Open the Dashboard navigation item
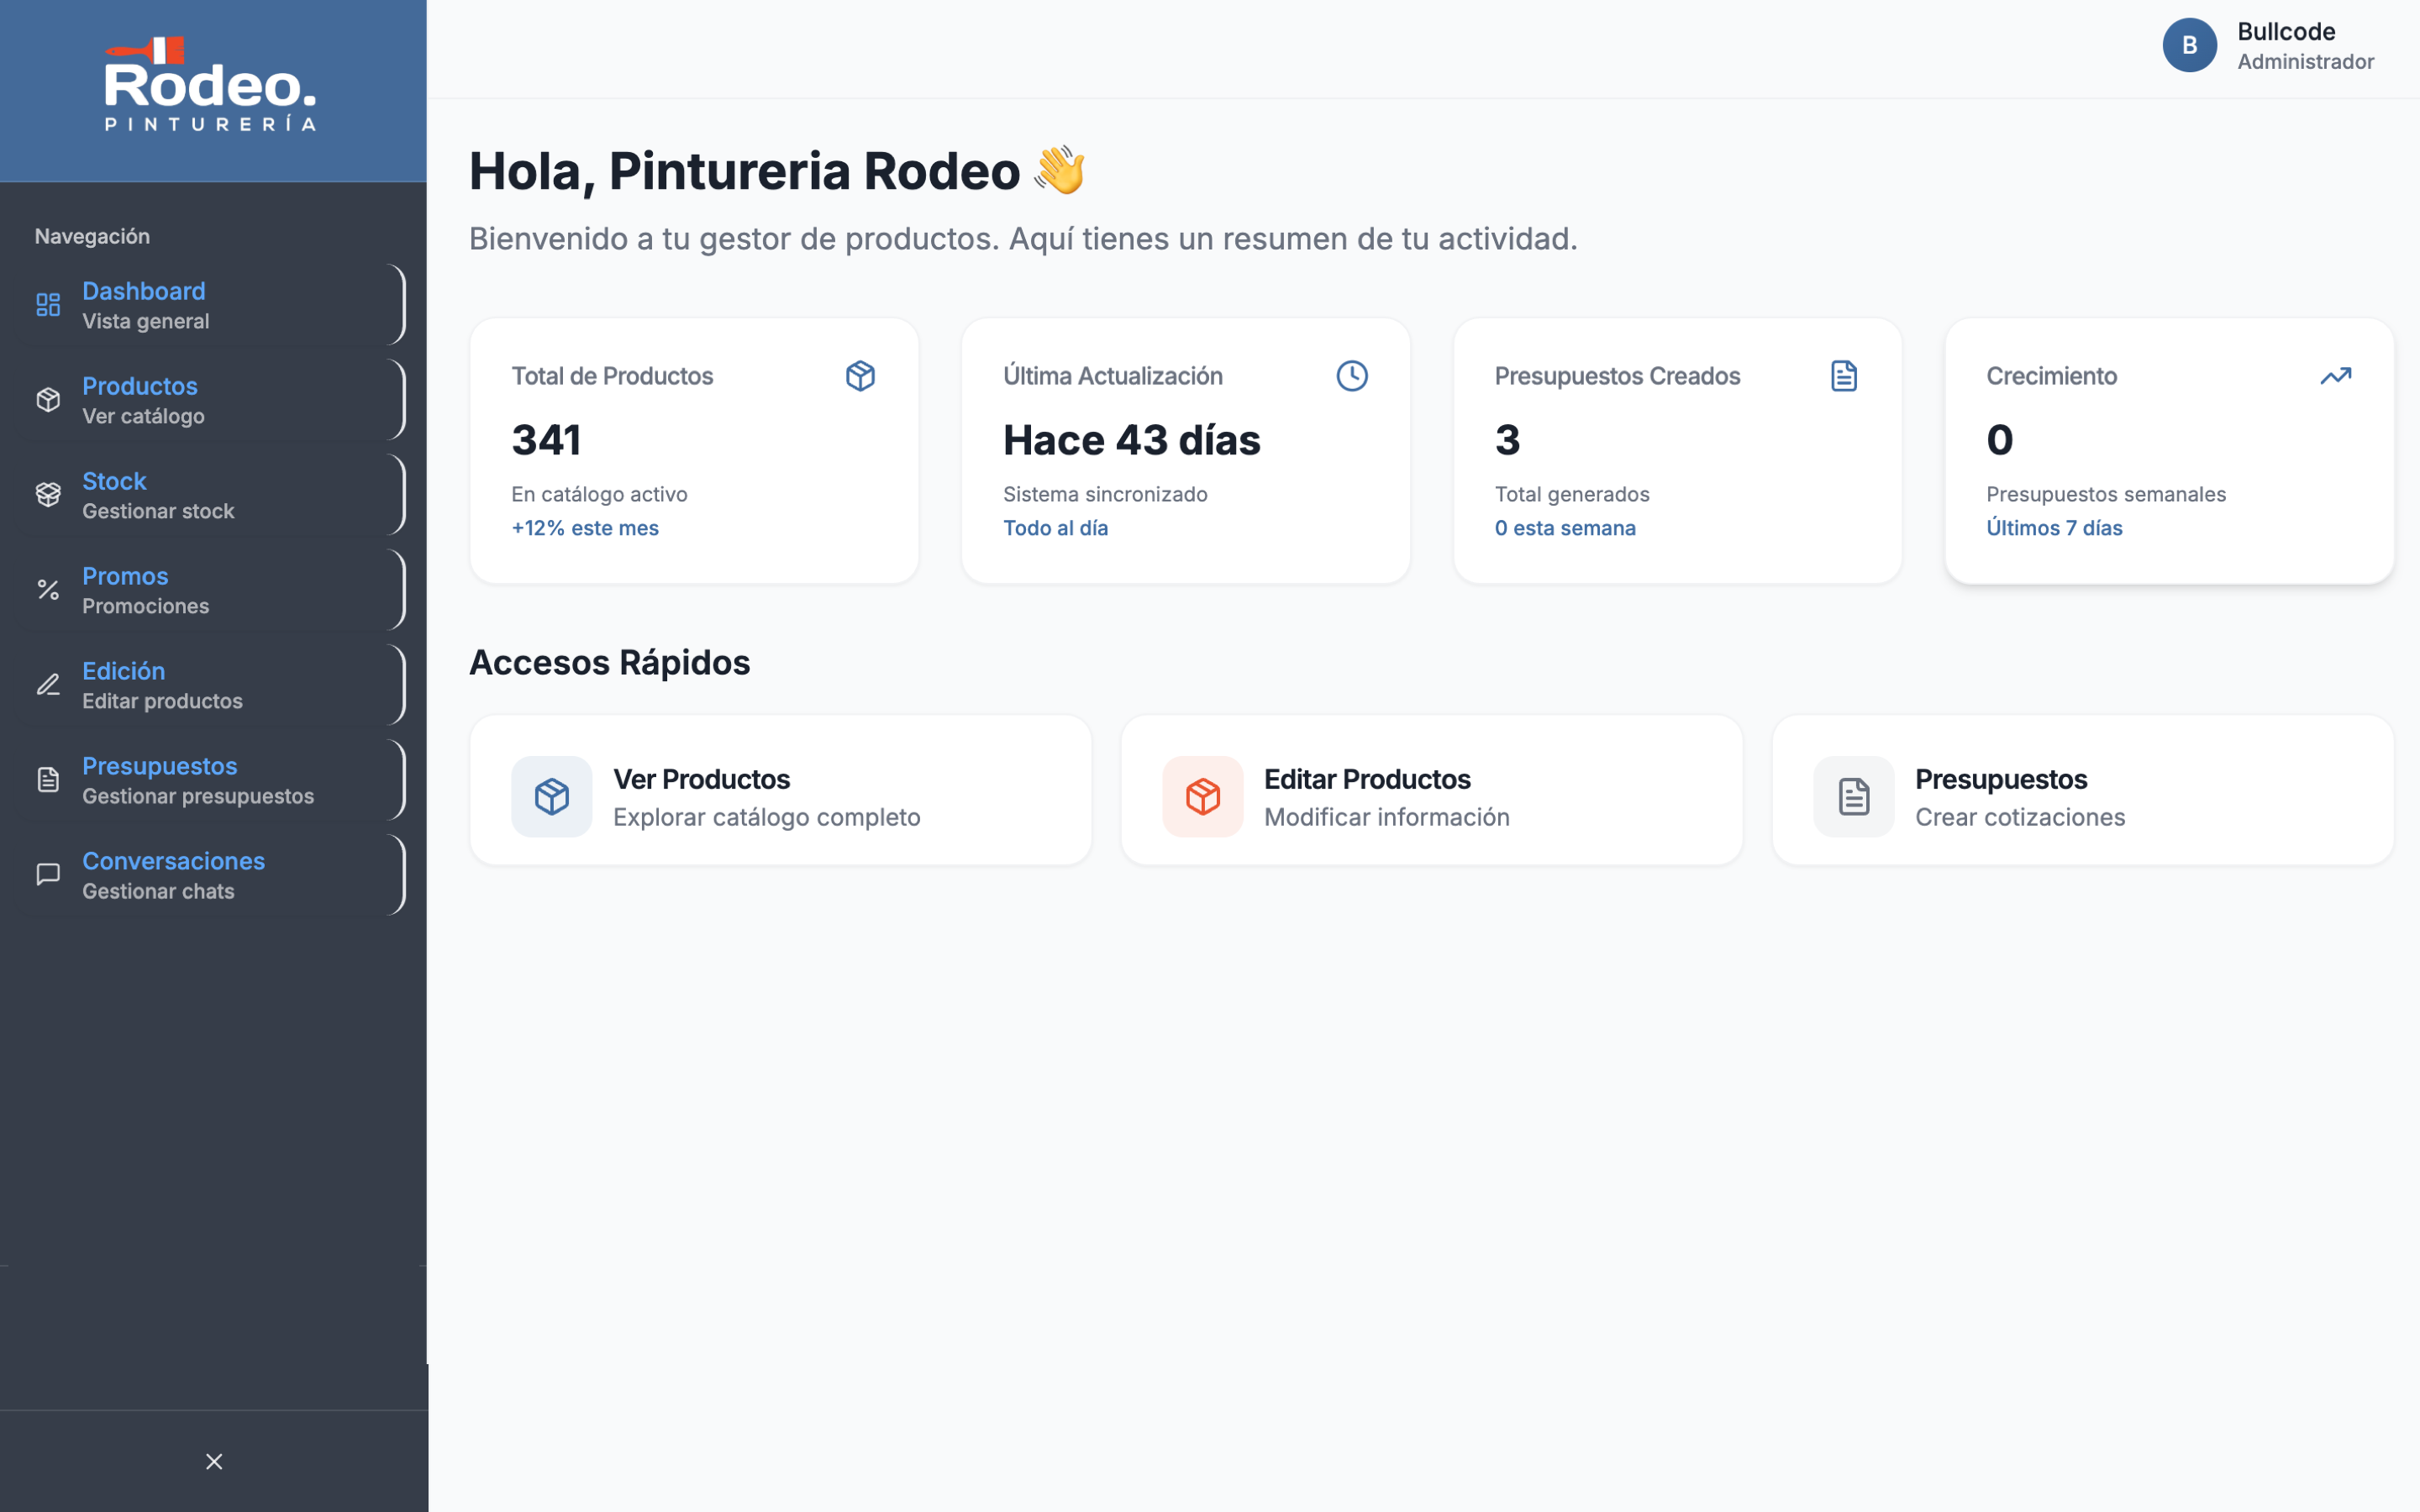 pos(212,304)
